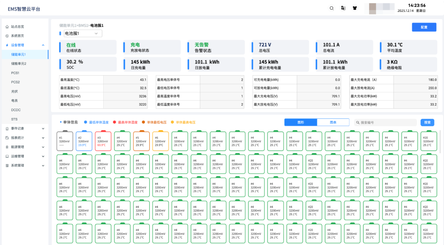Select 储能单元2 in the sidebar
Viewport: 444px width, 245px height.
18,64
